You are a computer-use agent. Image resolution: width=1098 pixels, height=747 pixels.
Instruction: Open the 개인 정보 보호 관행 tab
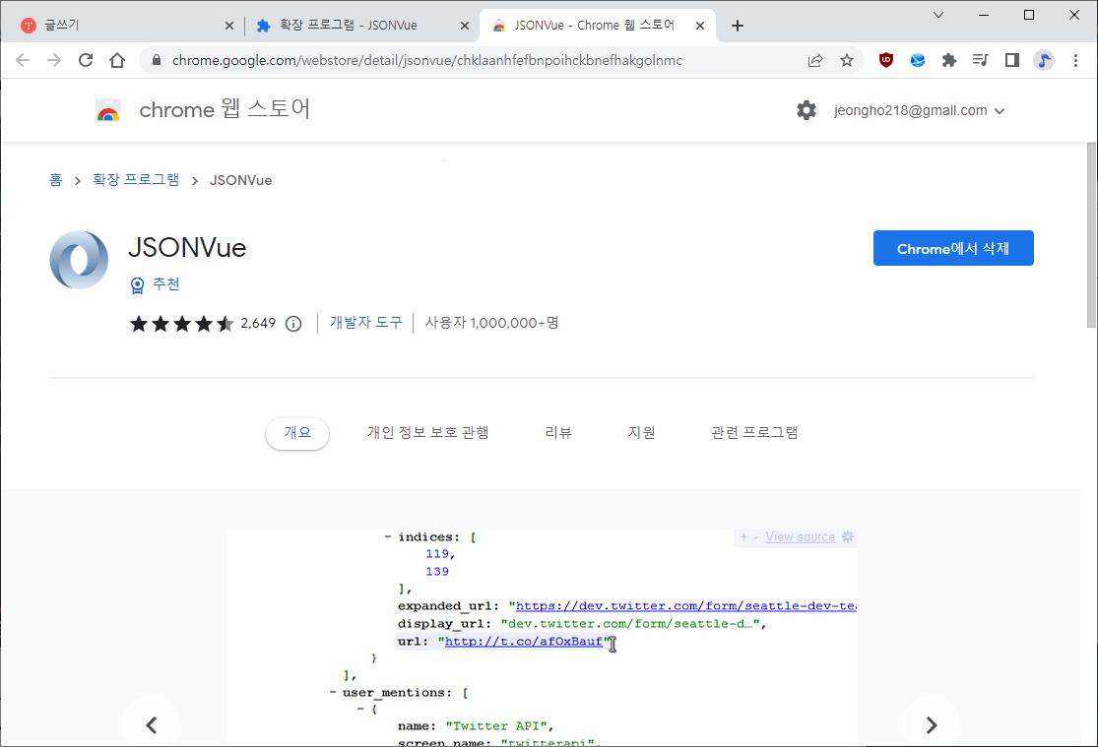point(427,433)
